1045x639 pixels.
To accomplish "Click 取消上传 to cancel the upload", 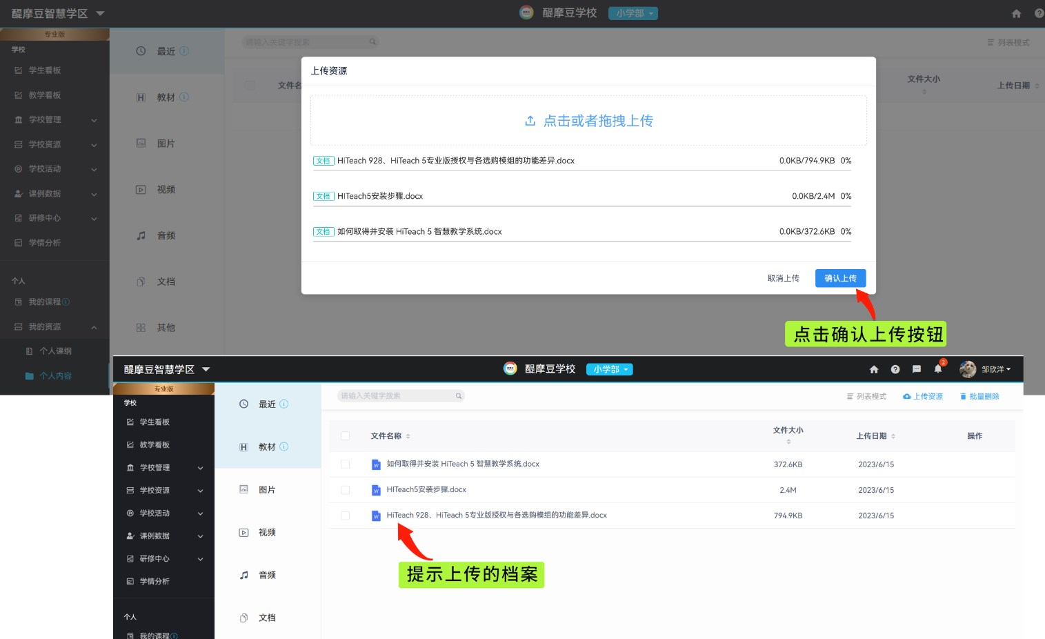I will point(783,278).
